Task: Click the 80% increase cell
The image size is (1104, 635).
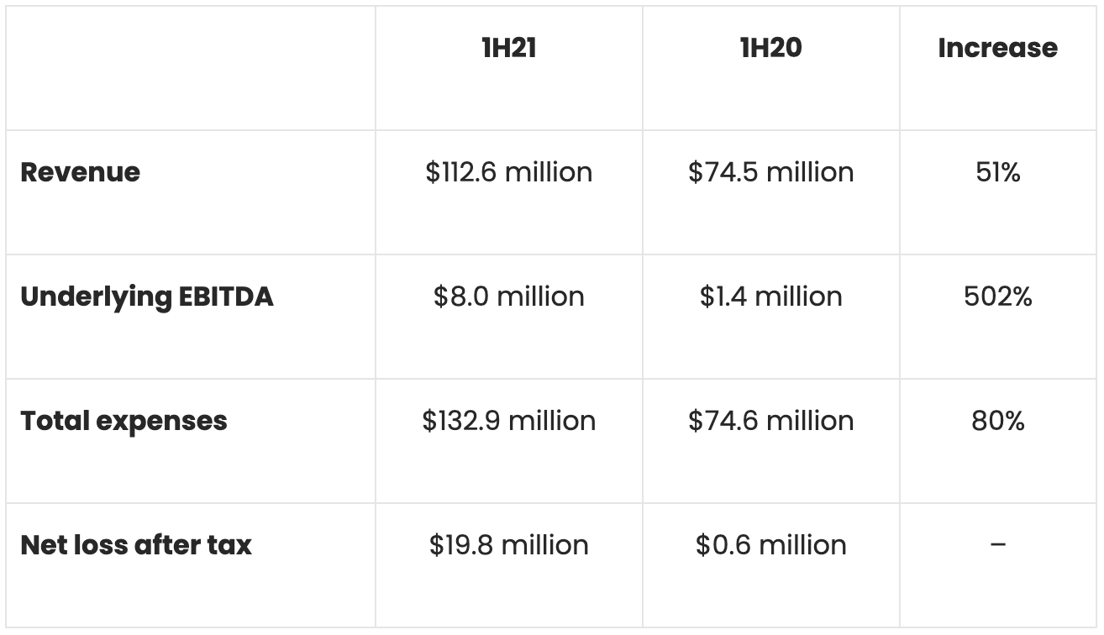Action: (997, 421)
